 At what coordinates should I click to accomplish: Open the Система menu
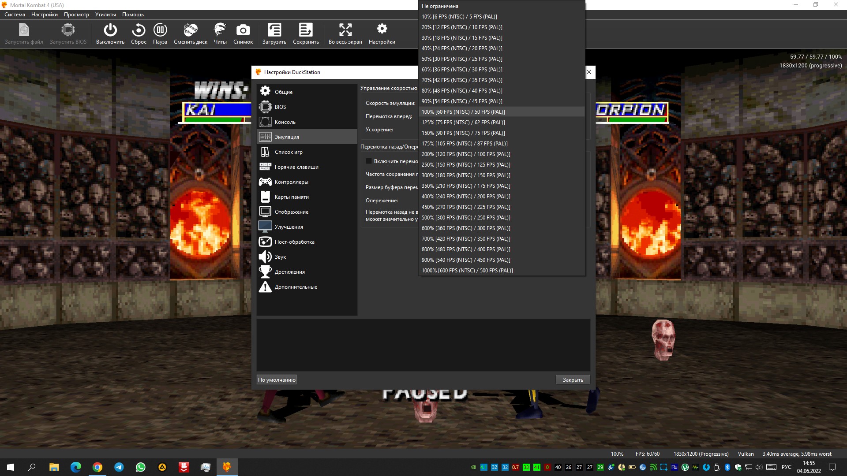click(x=15, y=15)
